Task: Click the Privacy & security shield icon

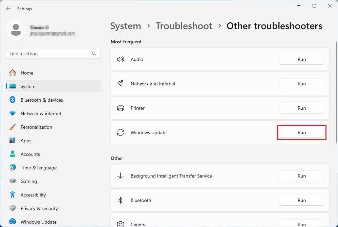Action: pyautogui.click(x=13, y=208)
